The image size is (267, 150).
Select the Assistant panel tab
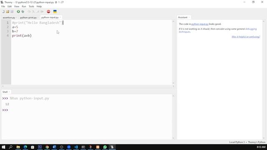coord(183,17)
